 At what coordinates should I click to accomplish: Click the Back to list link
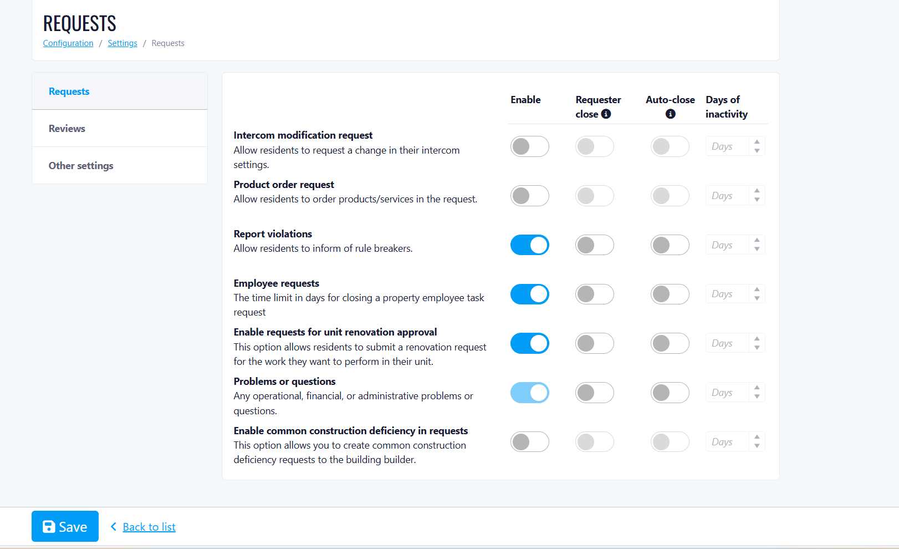149,527
